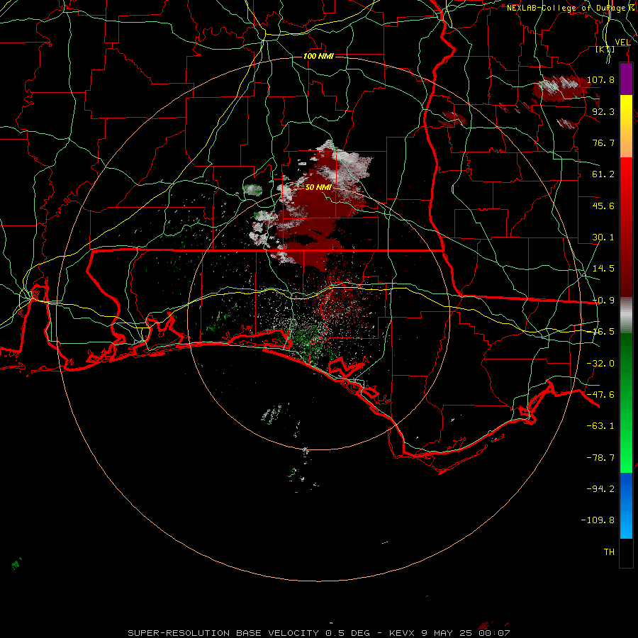
Task: Select the -63.1 scale value
Action: pyautogui.click(x=600, y=426)
